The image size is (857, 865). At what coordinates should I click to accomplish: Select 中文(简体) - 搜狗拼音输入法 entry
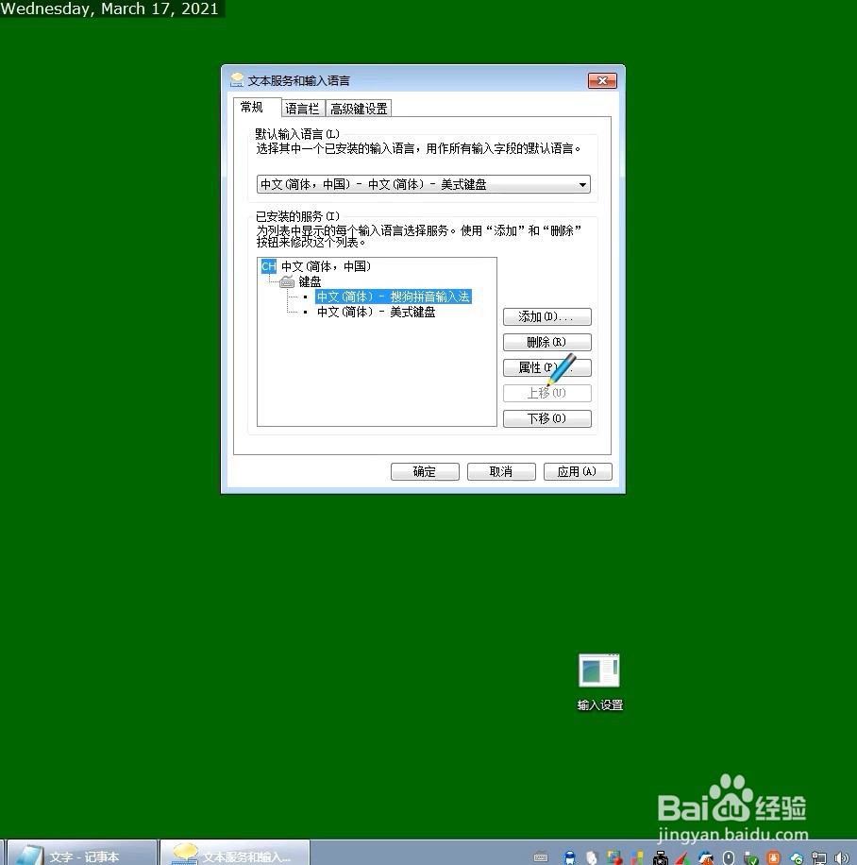click(394, 297)
